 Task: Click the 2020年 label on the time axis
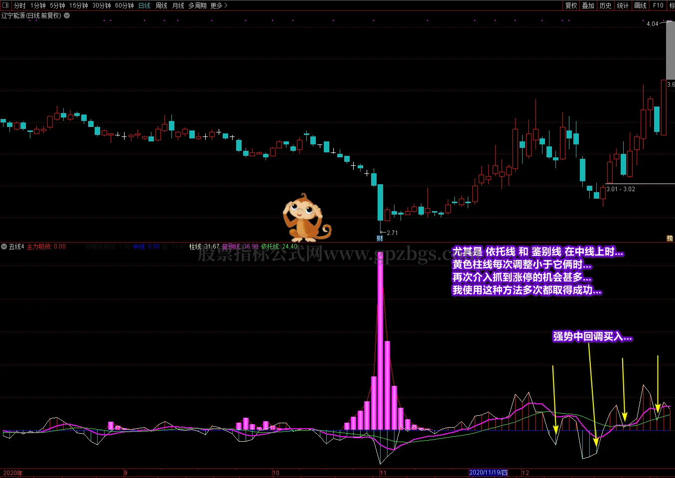tap(13, 473)
